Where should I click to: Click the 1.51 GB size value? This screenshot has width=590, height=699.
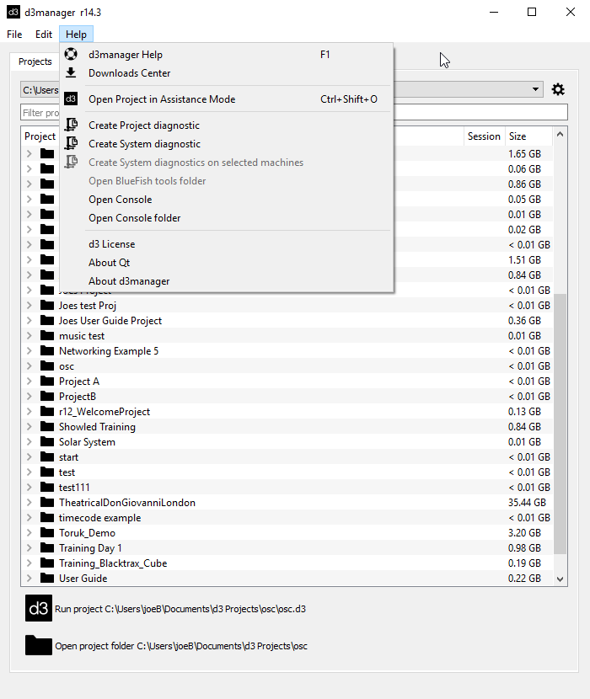tap(524, 260)
